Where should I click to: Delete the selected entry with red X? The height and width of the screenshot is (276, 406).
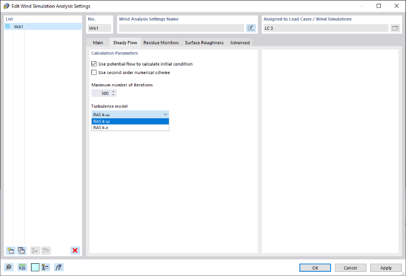point(75,250)
